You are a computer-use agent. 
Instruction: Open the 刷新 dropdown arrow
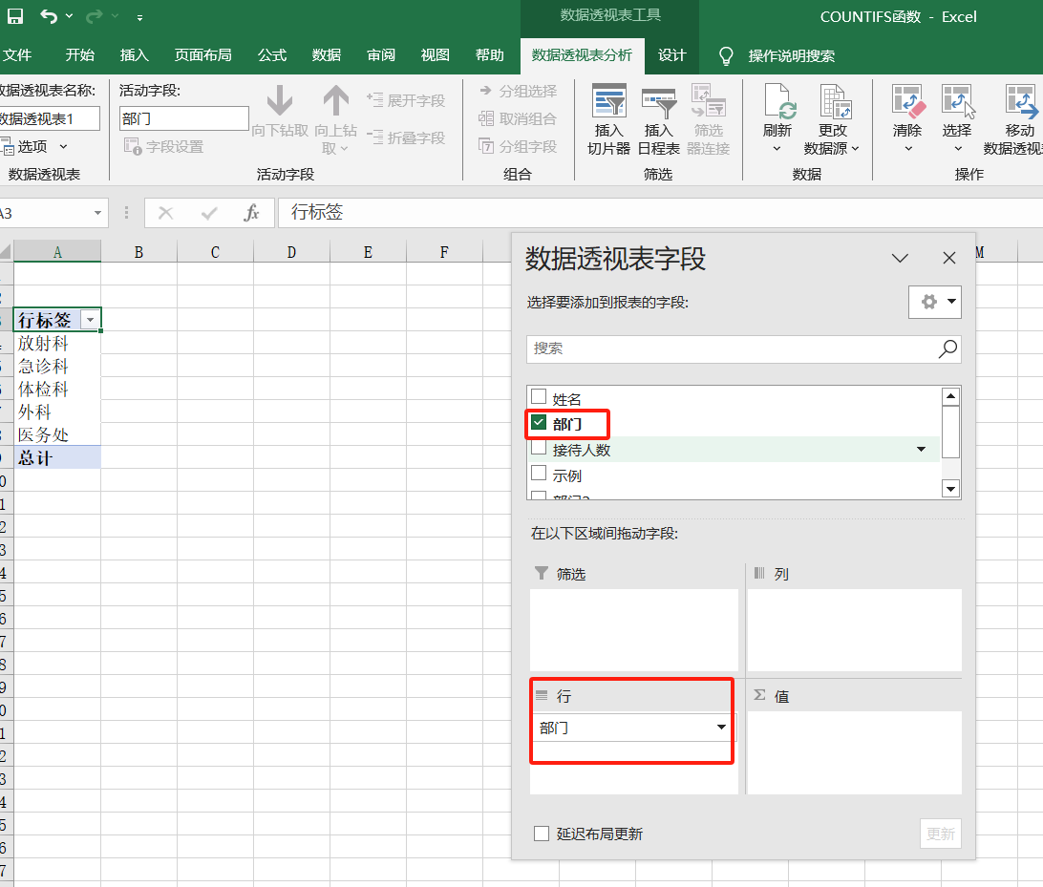777,148
